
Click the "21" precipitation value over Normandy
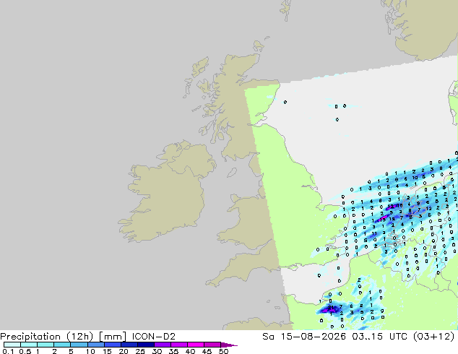[331, 308]
